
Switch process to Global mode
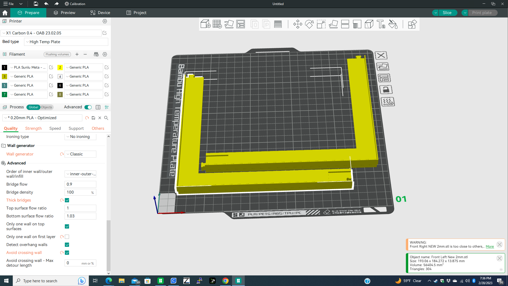point(33,107)
